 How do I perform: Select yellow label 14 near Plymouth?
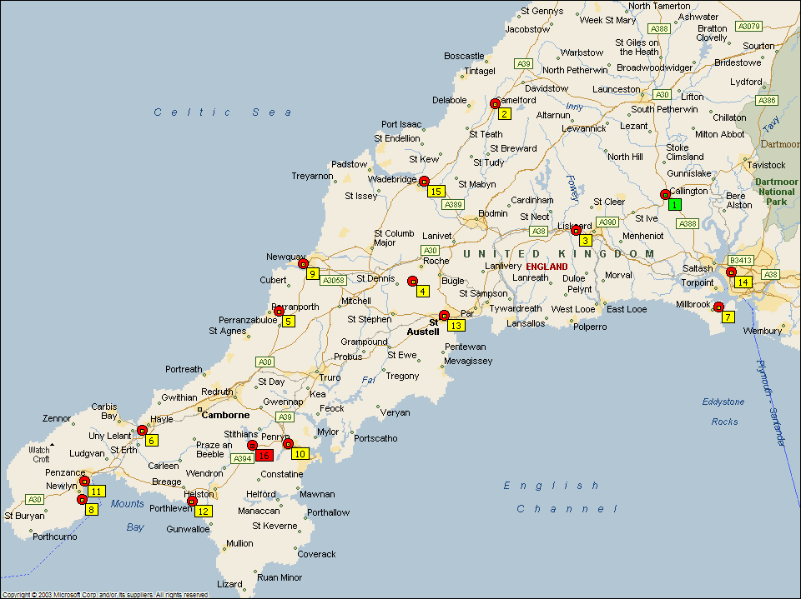click(x=742, y=282)
